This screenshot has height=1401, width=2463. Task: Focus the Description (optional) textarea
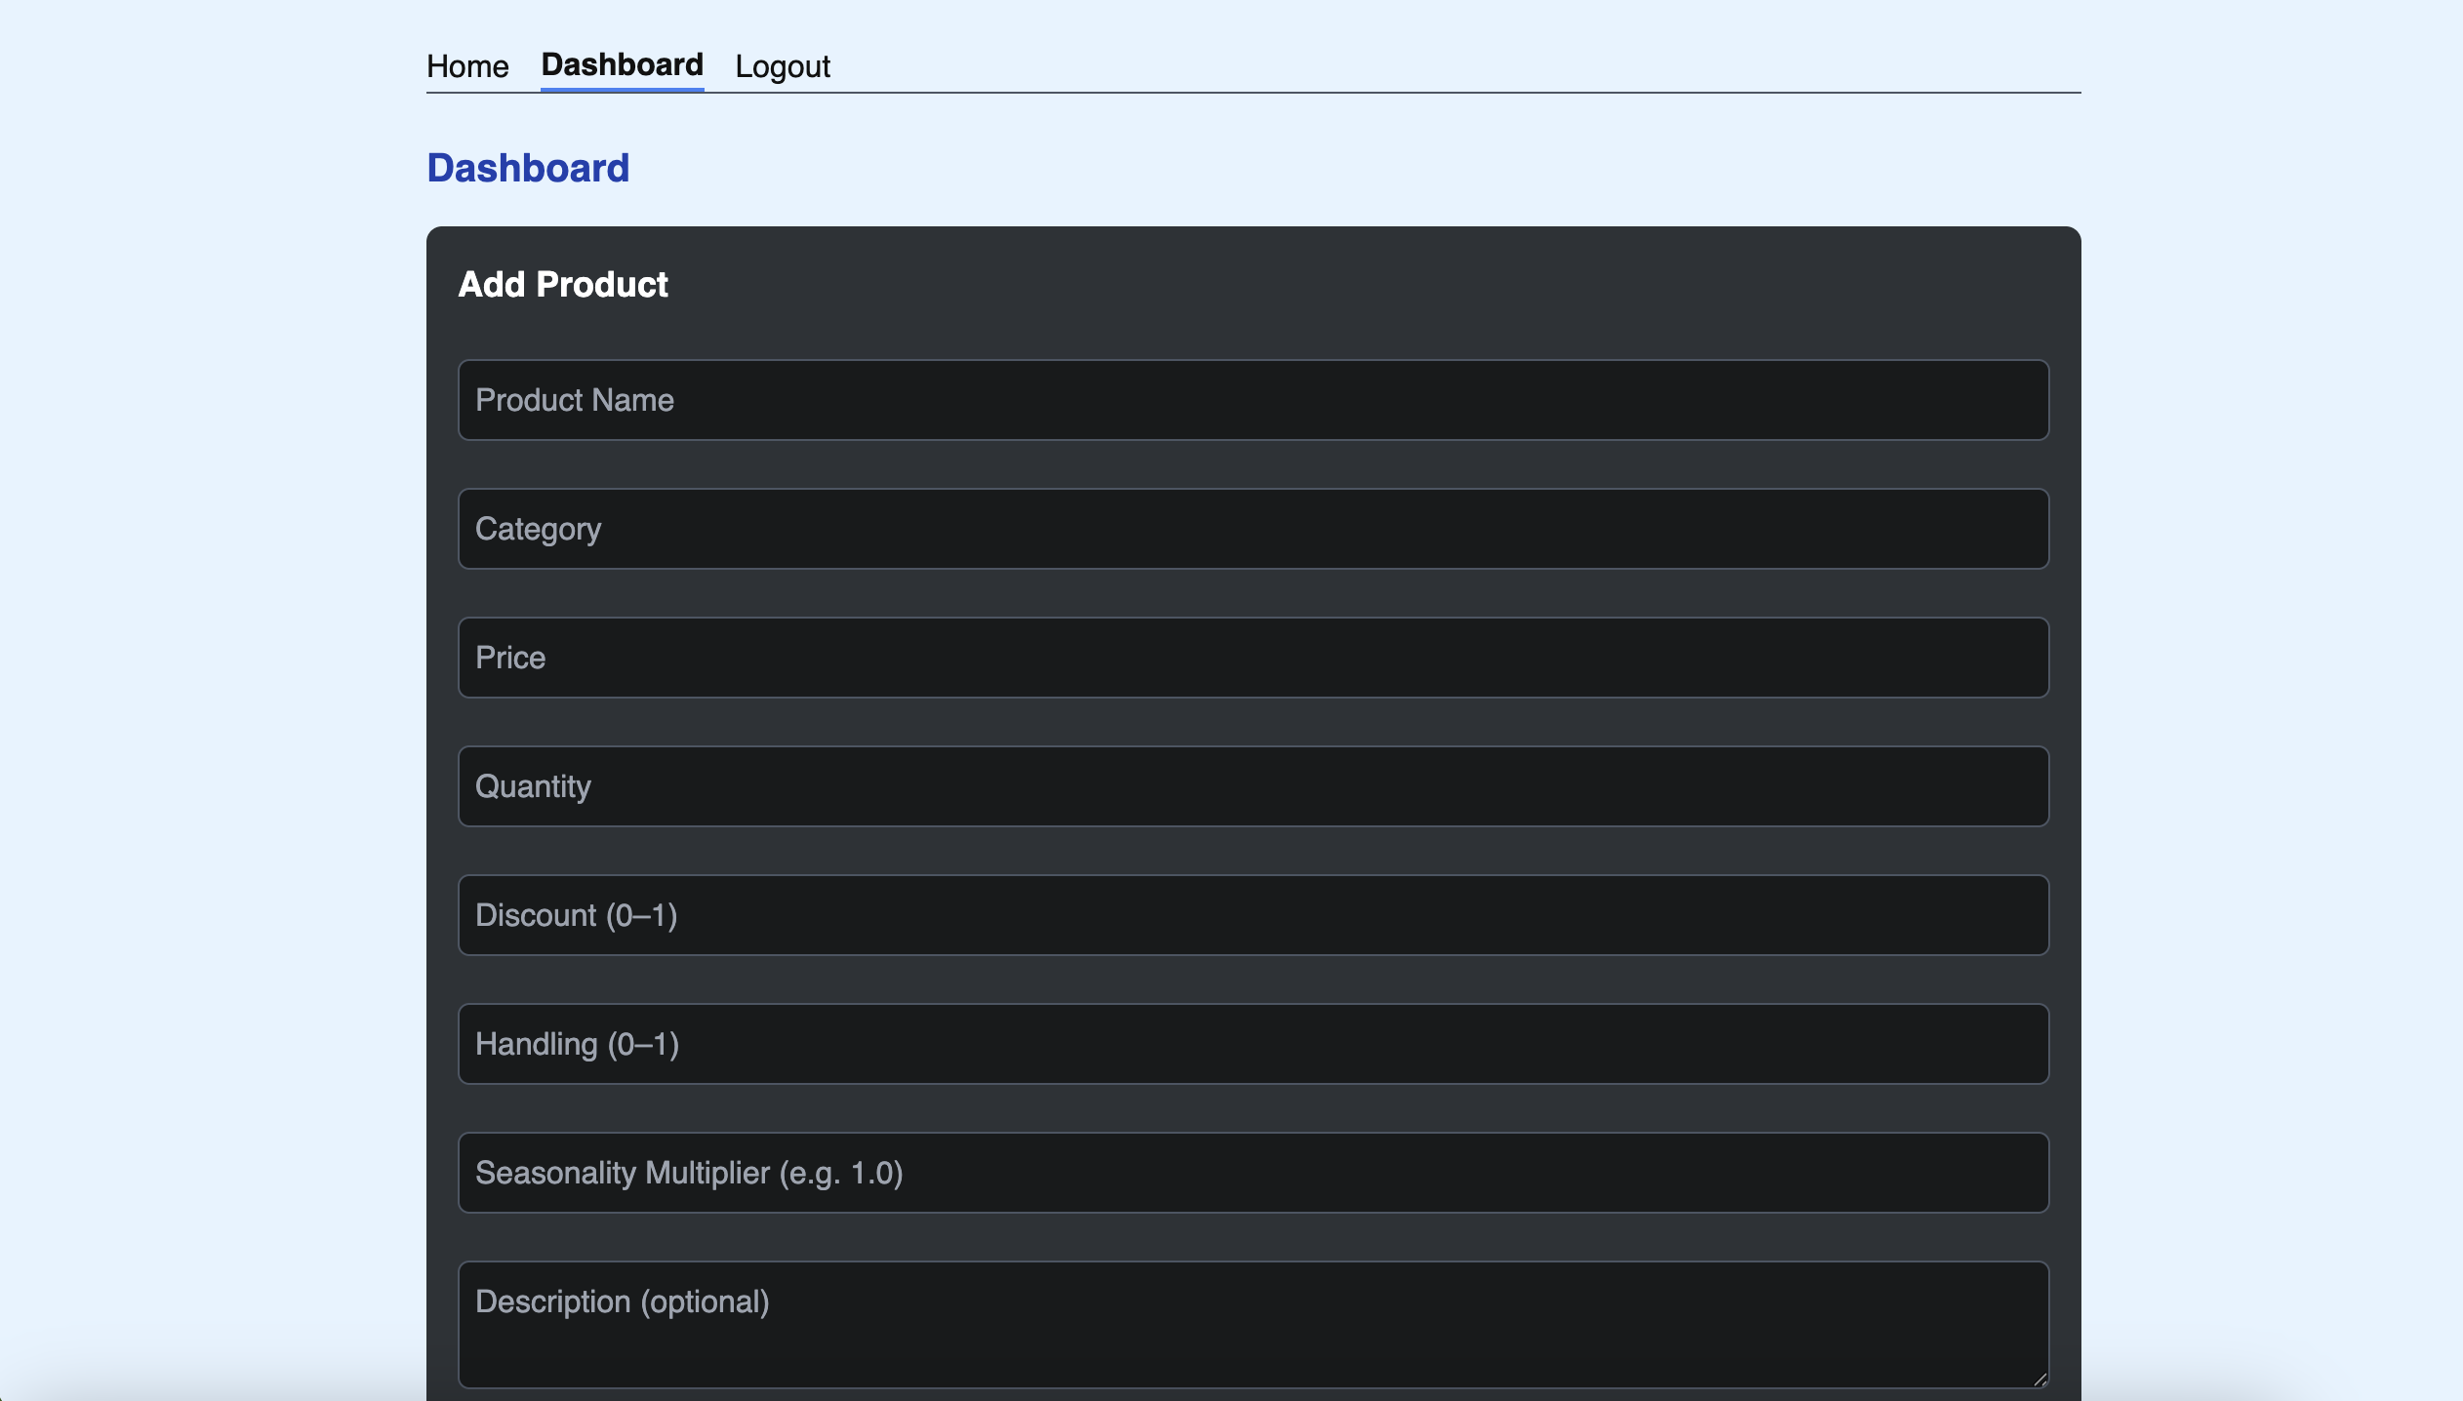pyautogui.click(x=1252, y=1324)
